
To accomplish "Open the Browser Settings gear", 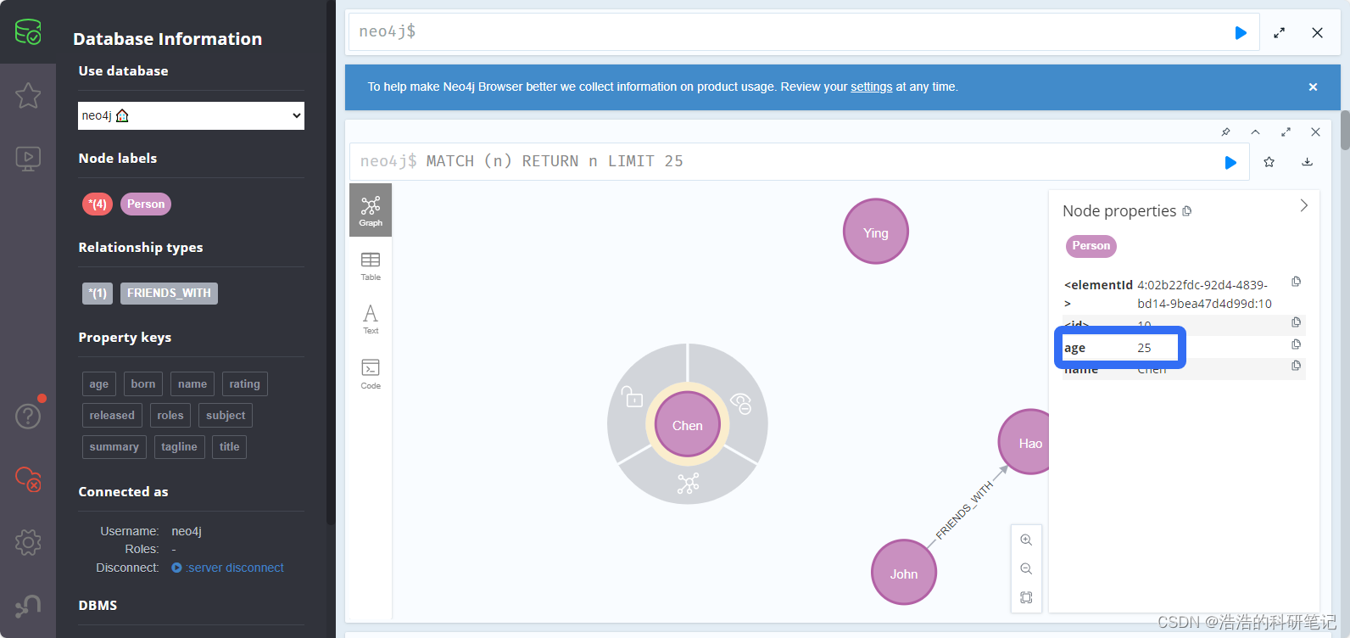I will click(x=28, y=542).
